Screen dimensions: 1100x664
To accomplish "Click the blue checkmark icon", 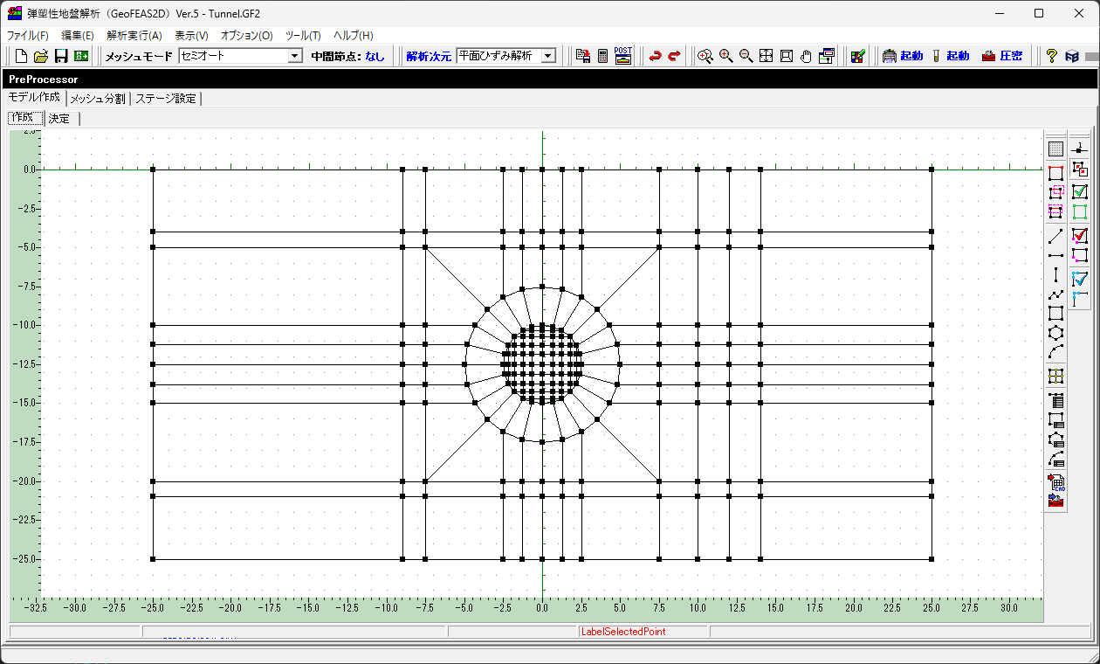I will pyautogui.click(x=1080, y=278).
